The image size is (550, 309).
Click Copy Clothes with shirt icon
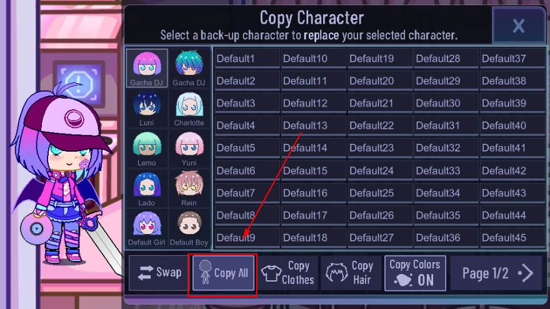click(288, 273)
